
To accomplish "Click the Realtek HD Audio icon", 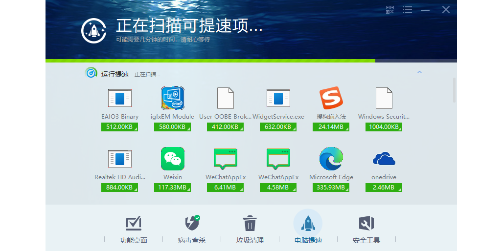I will click(x=120, y=159).
